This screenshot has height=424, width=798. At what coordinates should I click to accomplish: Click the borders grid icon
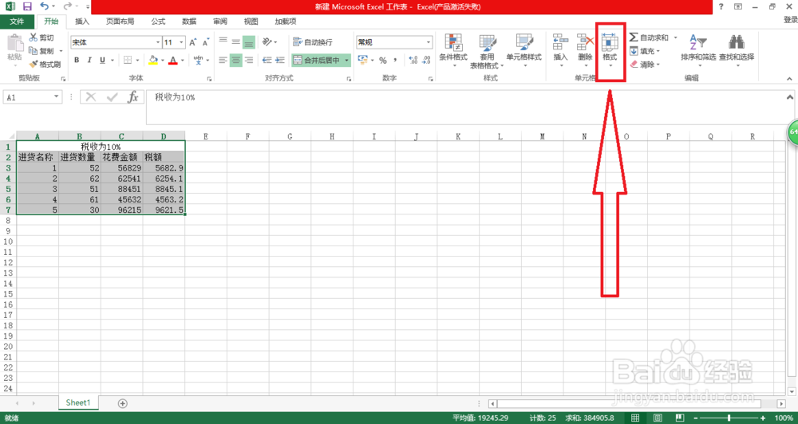coord(128,60)
